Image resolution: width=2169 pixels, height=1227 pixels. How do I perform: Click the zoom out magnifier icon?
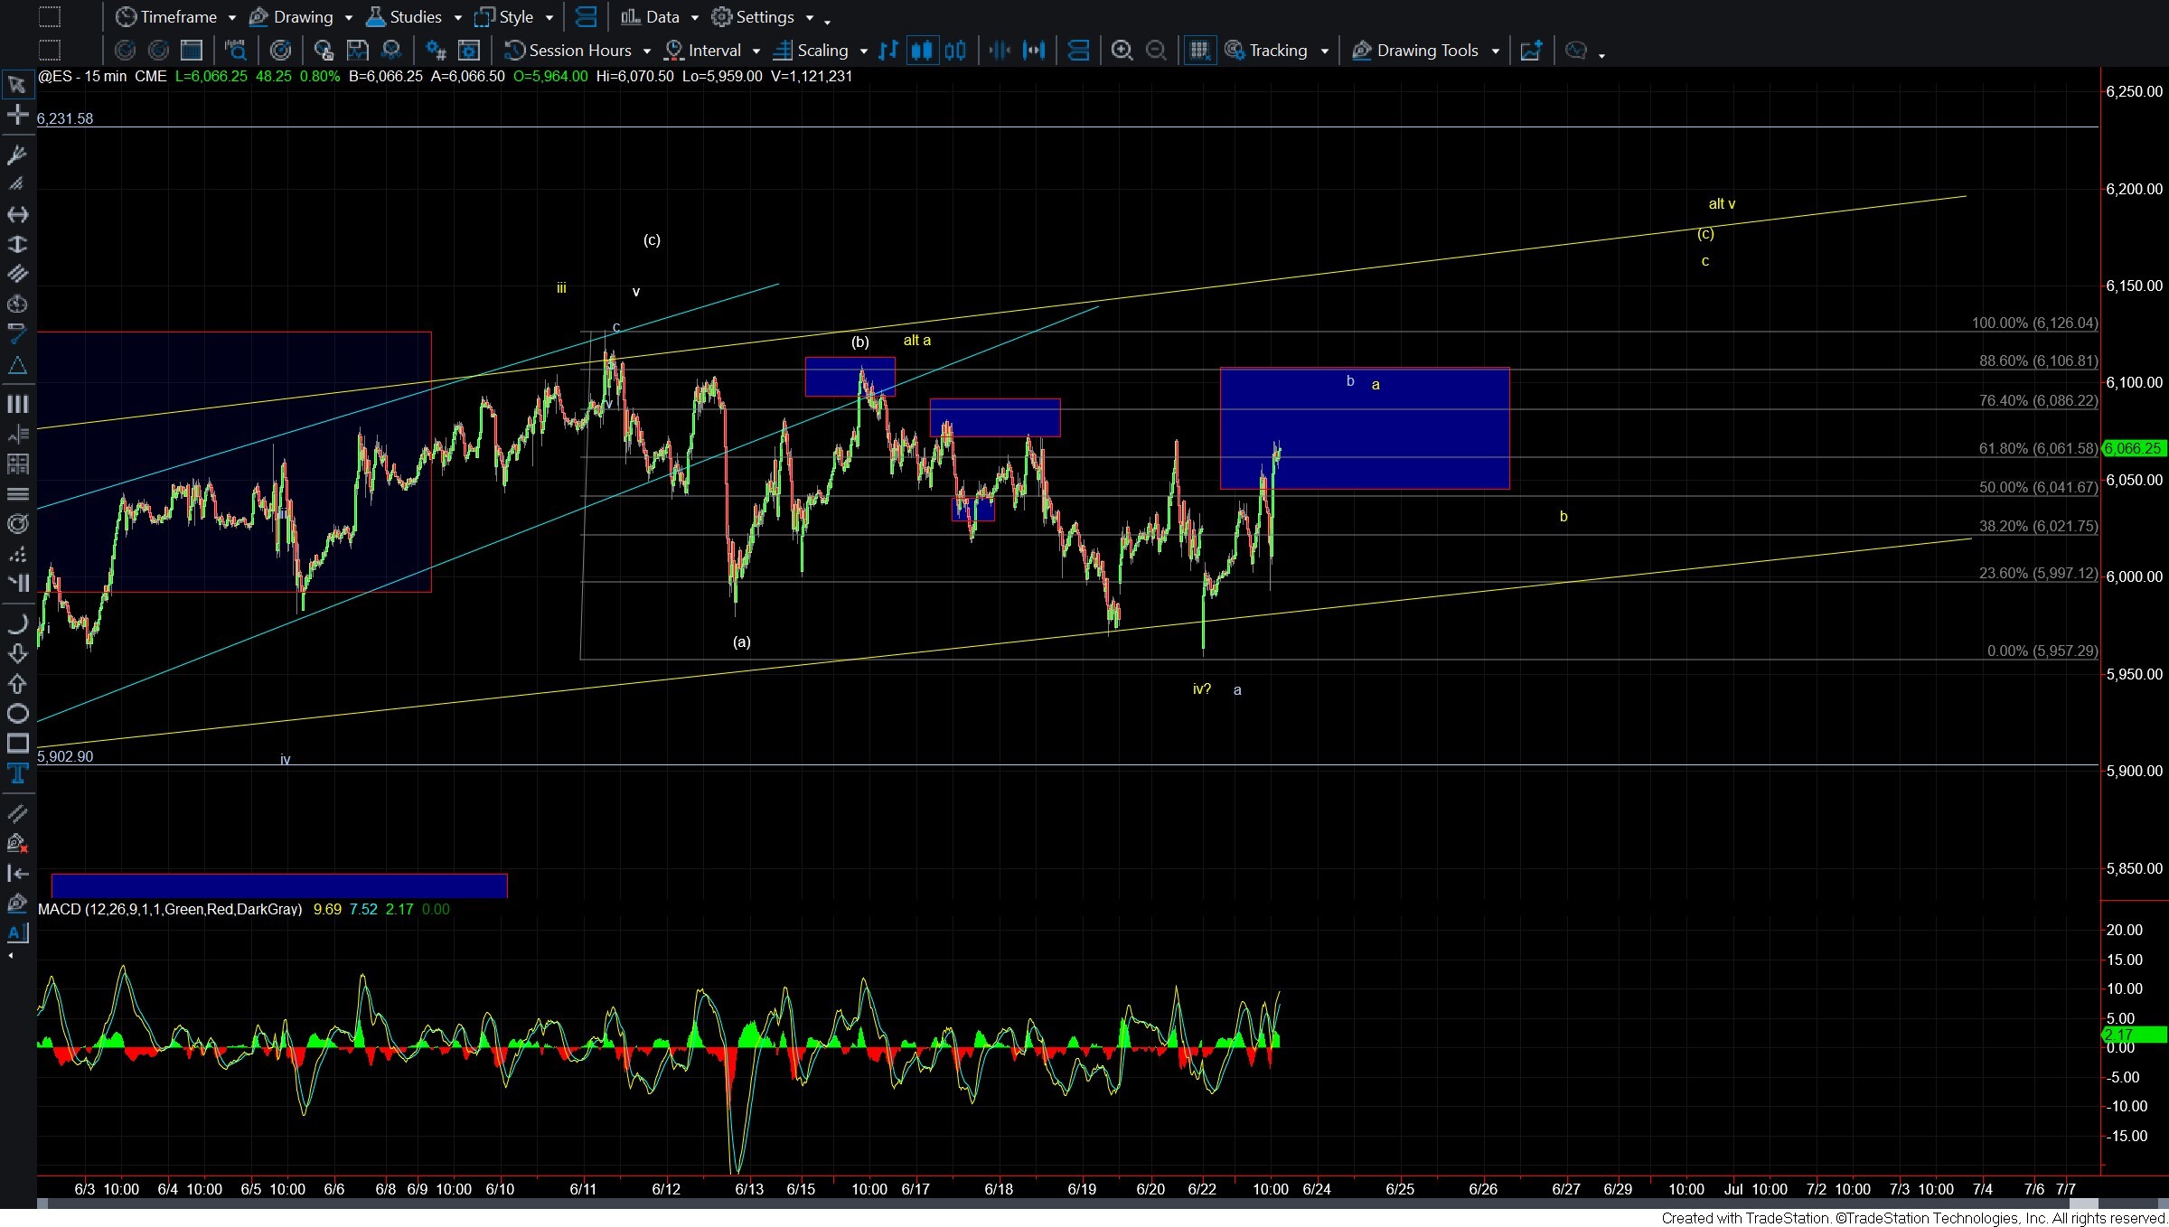click(x=1155, y=51)
